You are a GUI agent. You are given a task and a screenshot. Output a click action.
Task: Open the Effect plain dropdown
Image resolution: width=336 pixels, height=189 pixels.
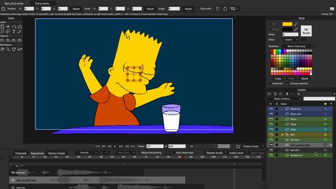pos(290,40)
